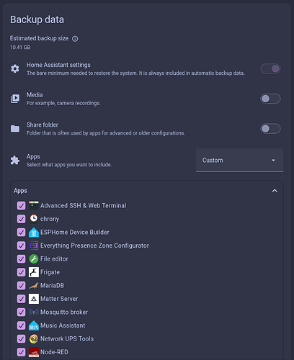
Task: Click the Home Assistant settings label
Action: point(58,65)
